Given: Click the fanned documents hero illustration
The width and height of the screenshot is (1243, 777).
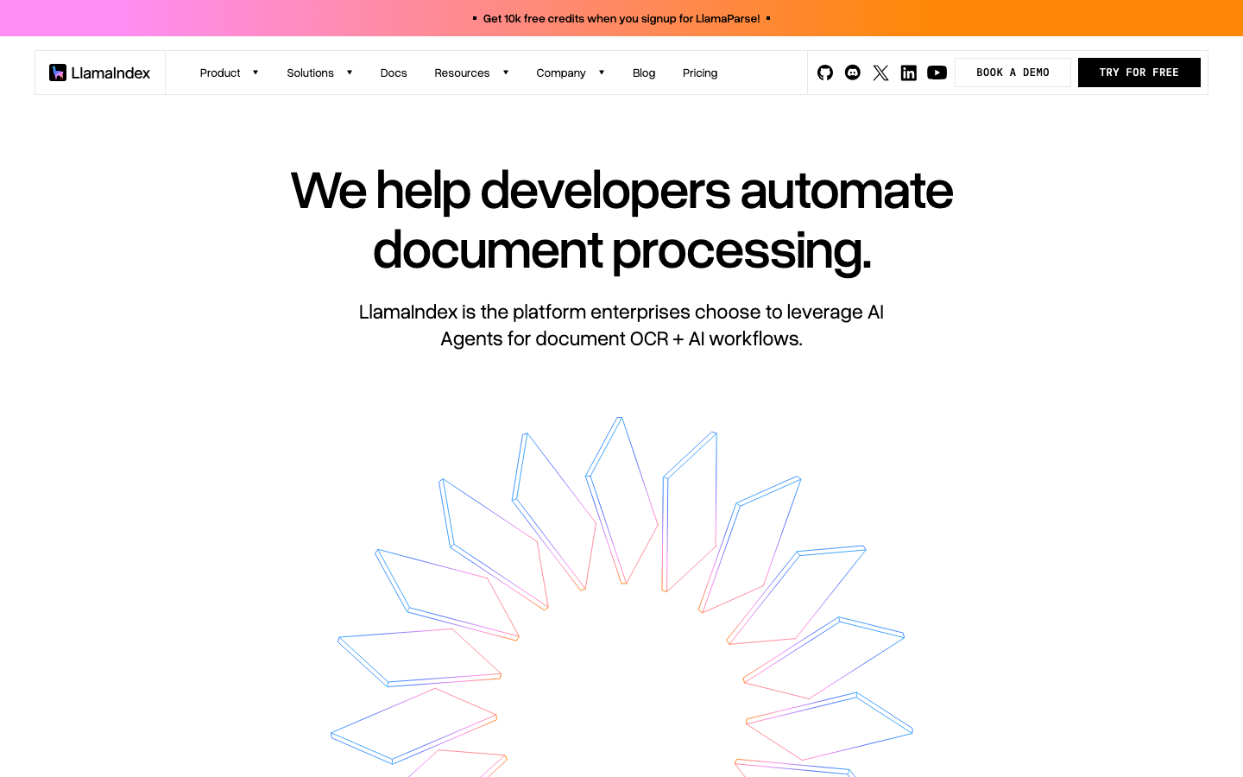Looking at the screenshot, I should (x=621, y=597).
